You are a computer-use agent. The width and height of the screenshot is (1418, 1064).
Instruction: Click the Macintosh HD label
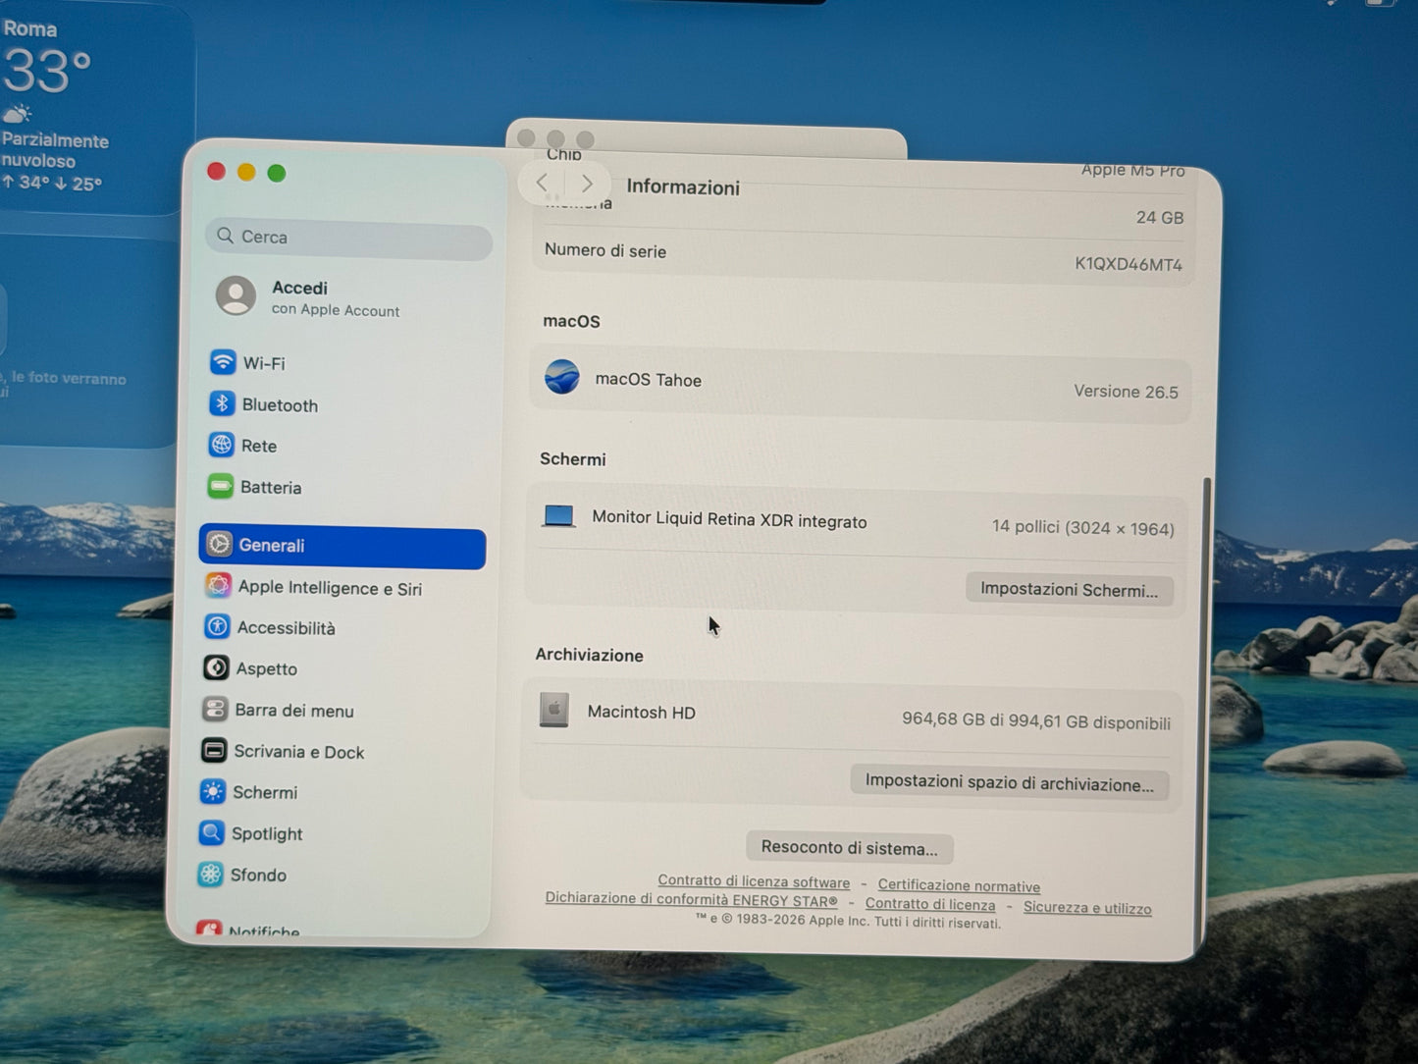pyautogui.click(x=641, y=712)
